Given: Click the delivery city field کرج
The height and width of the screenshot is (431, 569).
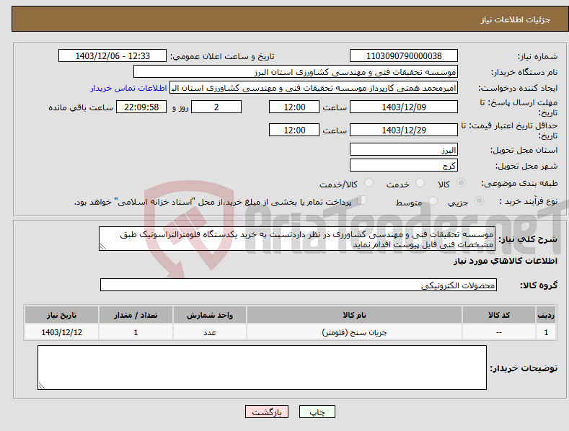Looking at the screenshot, I should click(404, 166).
